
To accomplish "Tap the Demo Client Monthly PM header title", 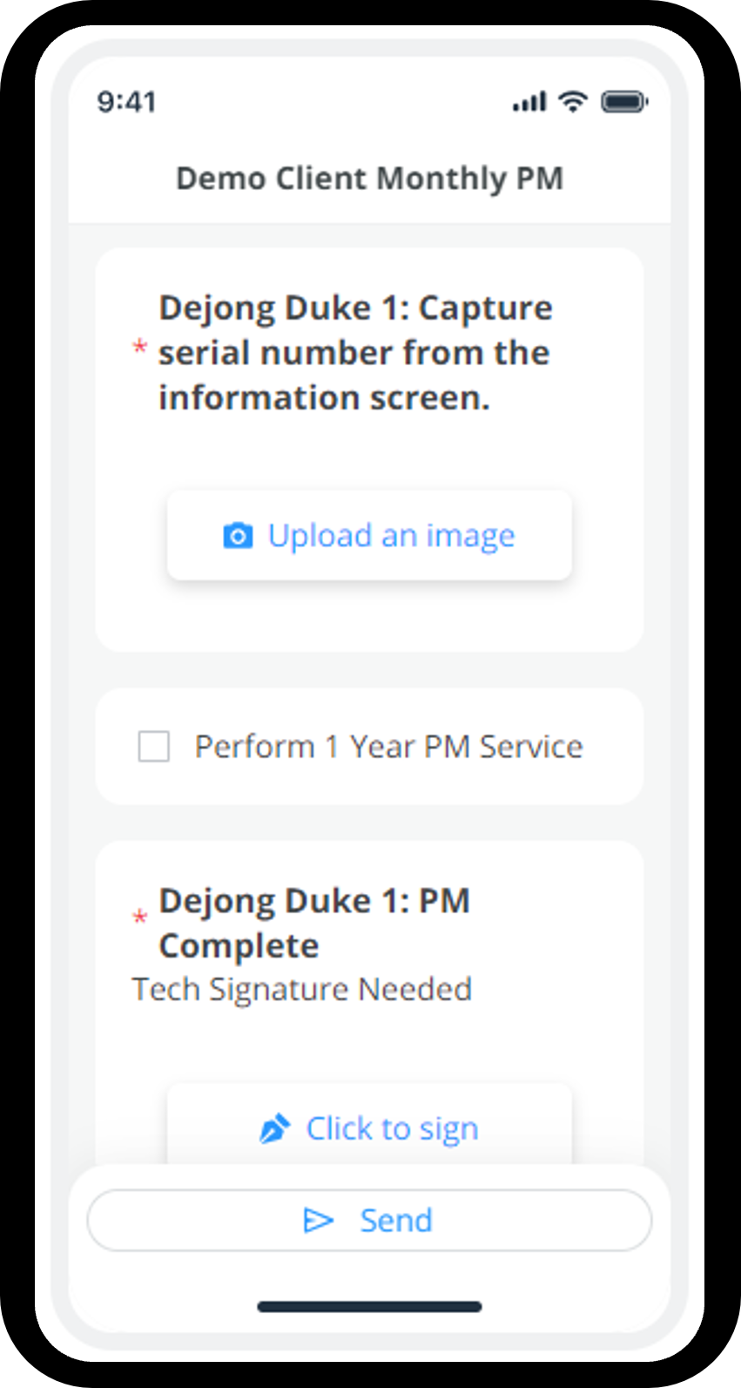I will (369, 179).
